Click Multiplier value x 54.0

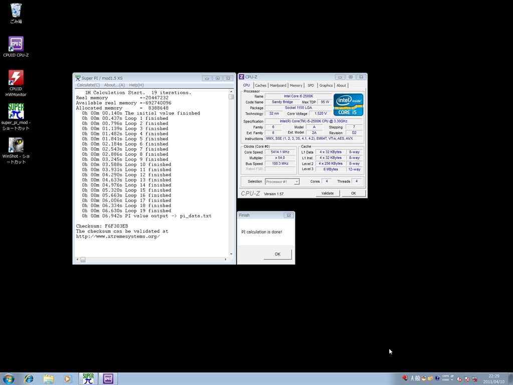tap(280, 158)
